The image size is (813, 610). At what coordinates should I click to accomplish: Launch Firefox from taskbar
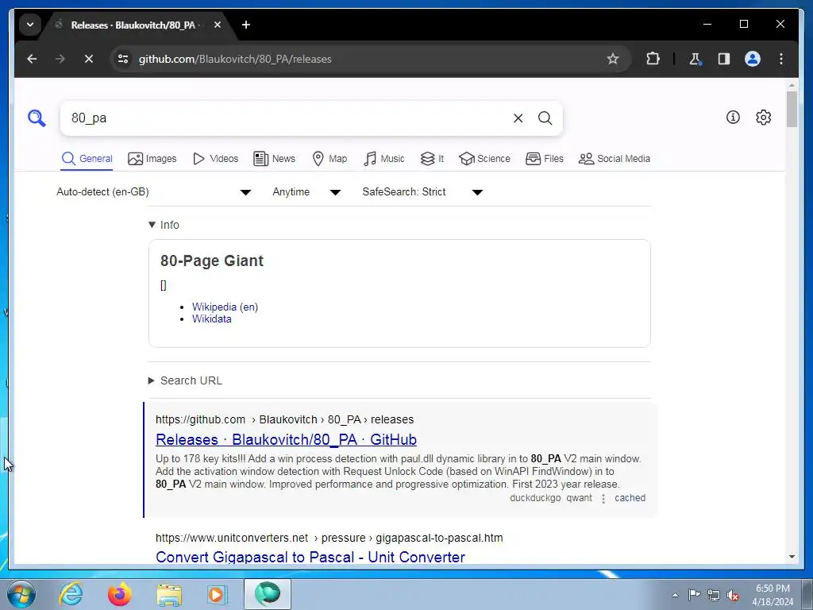119,594
